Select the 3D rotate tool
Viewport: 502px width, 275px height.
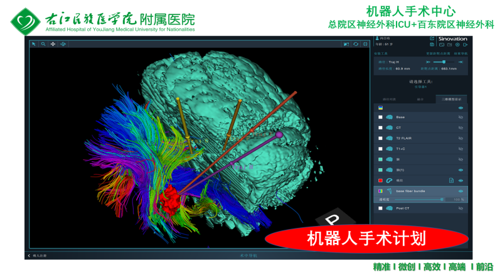[63, 44]
